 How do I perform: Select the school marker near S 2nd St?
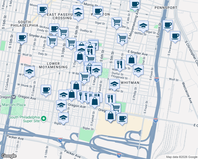138,71
